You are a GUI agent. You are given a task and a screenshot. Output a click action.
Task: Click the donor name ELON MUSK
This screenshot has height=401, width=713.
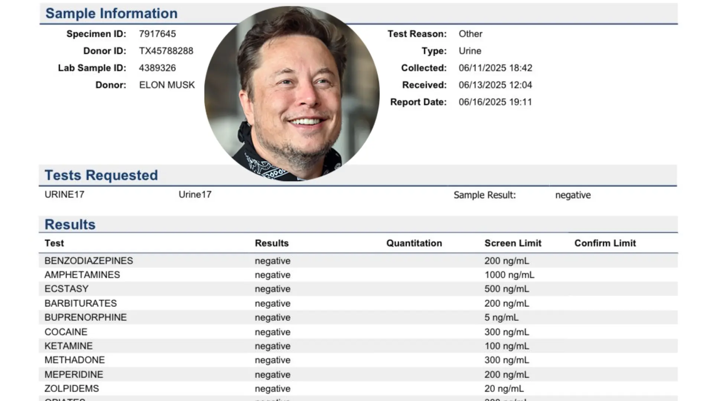click(x=166, y=85)
